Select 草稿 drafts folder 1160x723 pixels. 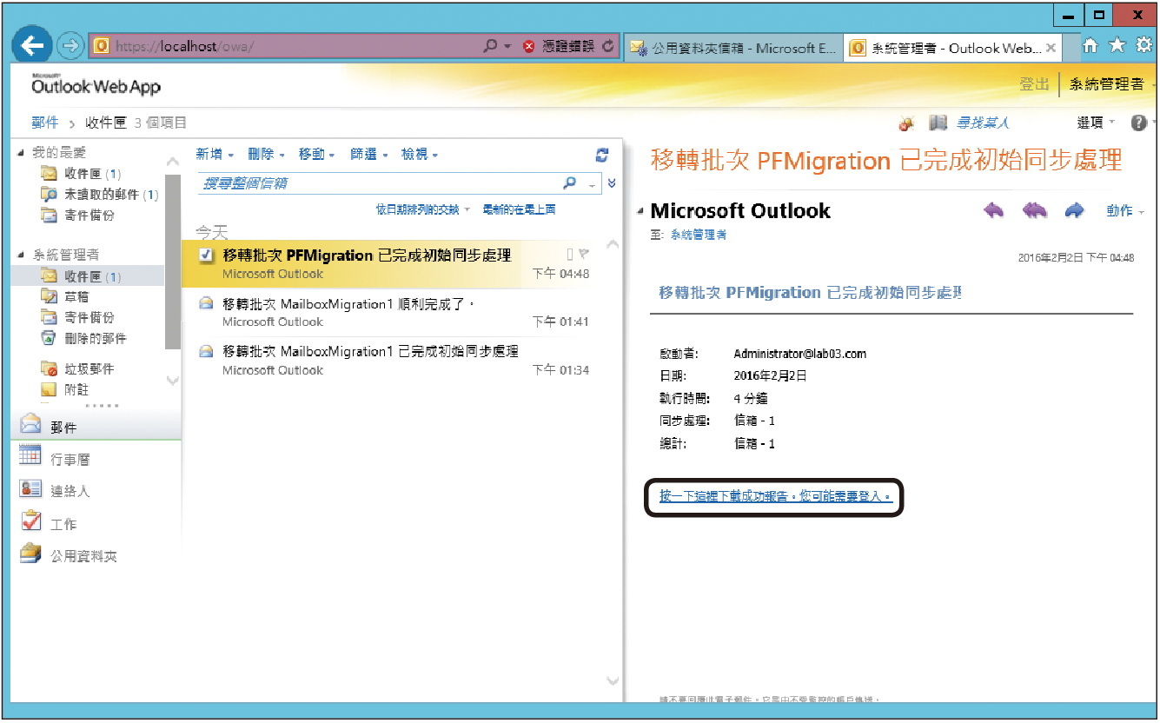click(x=65, y=296)
